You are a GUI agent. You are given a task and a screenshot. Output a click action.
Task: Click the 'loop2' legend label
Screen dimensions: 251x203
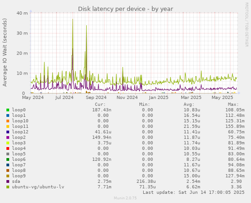(19, 137)
